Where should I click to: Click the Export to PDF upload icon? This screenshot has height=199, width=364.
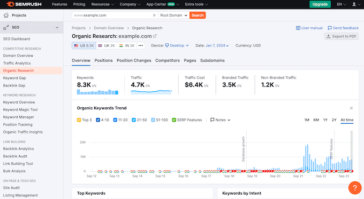point(328,36)
